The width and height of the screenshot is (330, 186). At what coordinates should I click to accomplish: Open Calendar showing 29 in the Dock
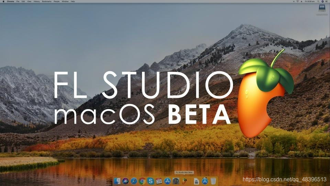(159, 181)
